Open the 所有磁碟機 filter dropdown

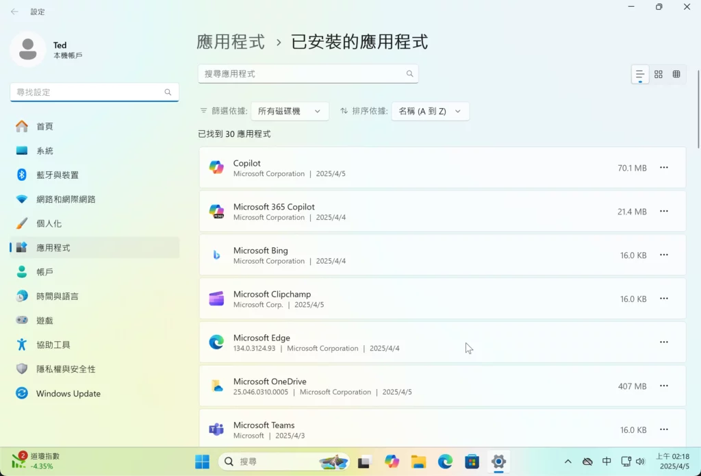point(290,110)
